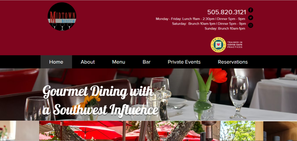Click the Sunday brunch hours text

(225, 29)
